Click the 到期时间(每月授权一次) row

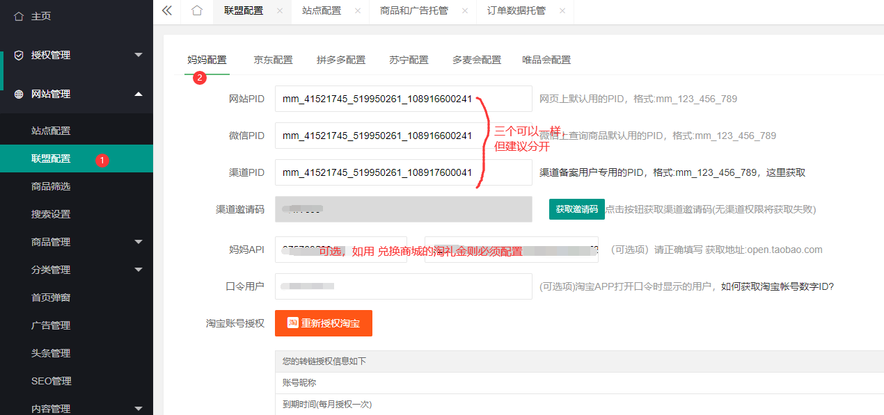580,405
